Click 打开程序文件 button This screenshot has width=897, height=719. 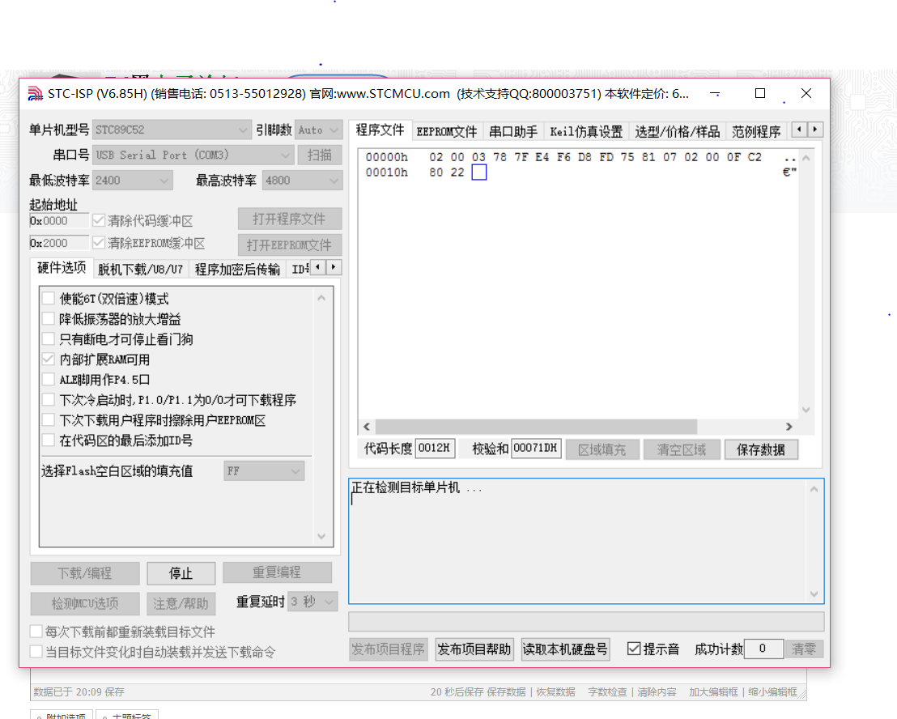(x=290, y=219)
